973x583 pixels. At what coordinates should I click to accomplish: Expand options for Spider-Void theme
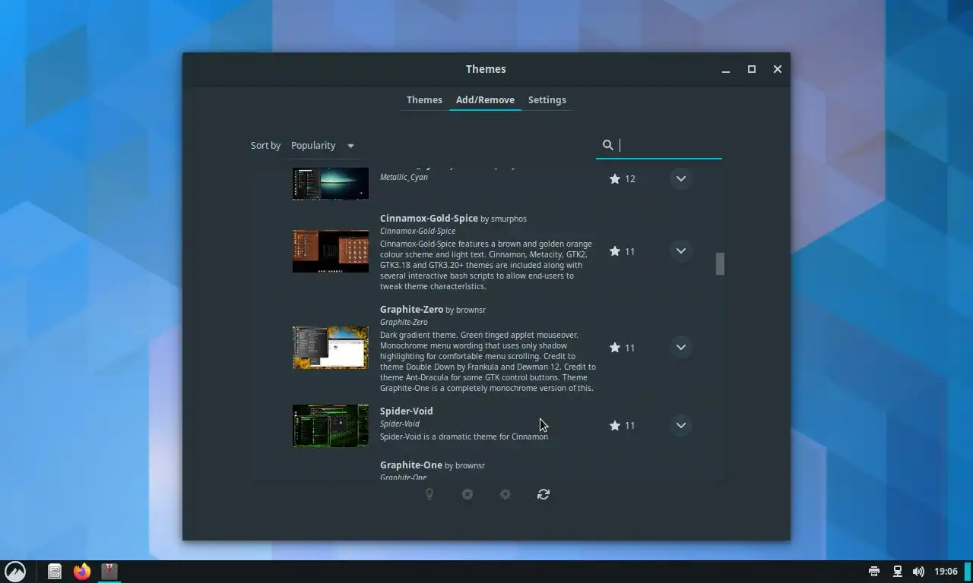pyautogui.click(x=680, y=426)
